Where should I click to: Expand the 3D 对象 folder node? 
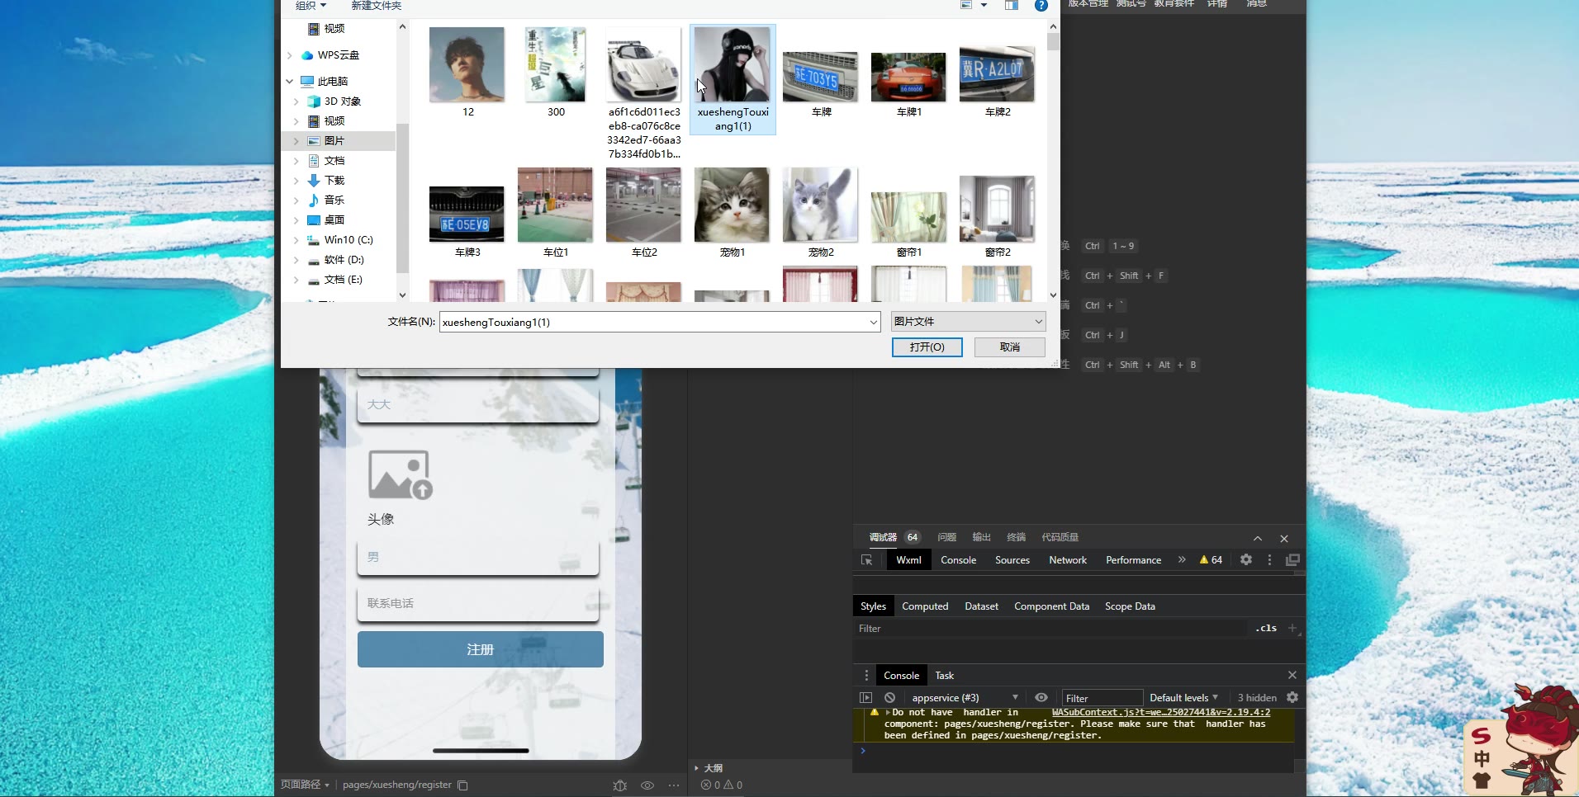[x=296, y=101]
